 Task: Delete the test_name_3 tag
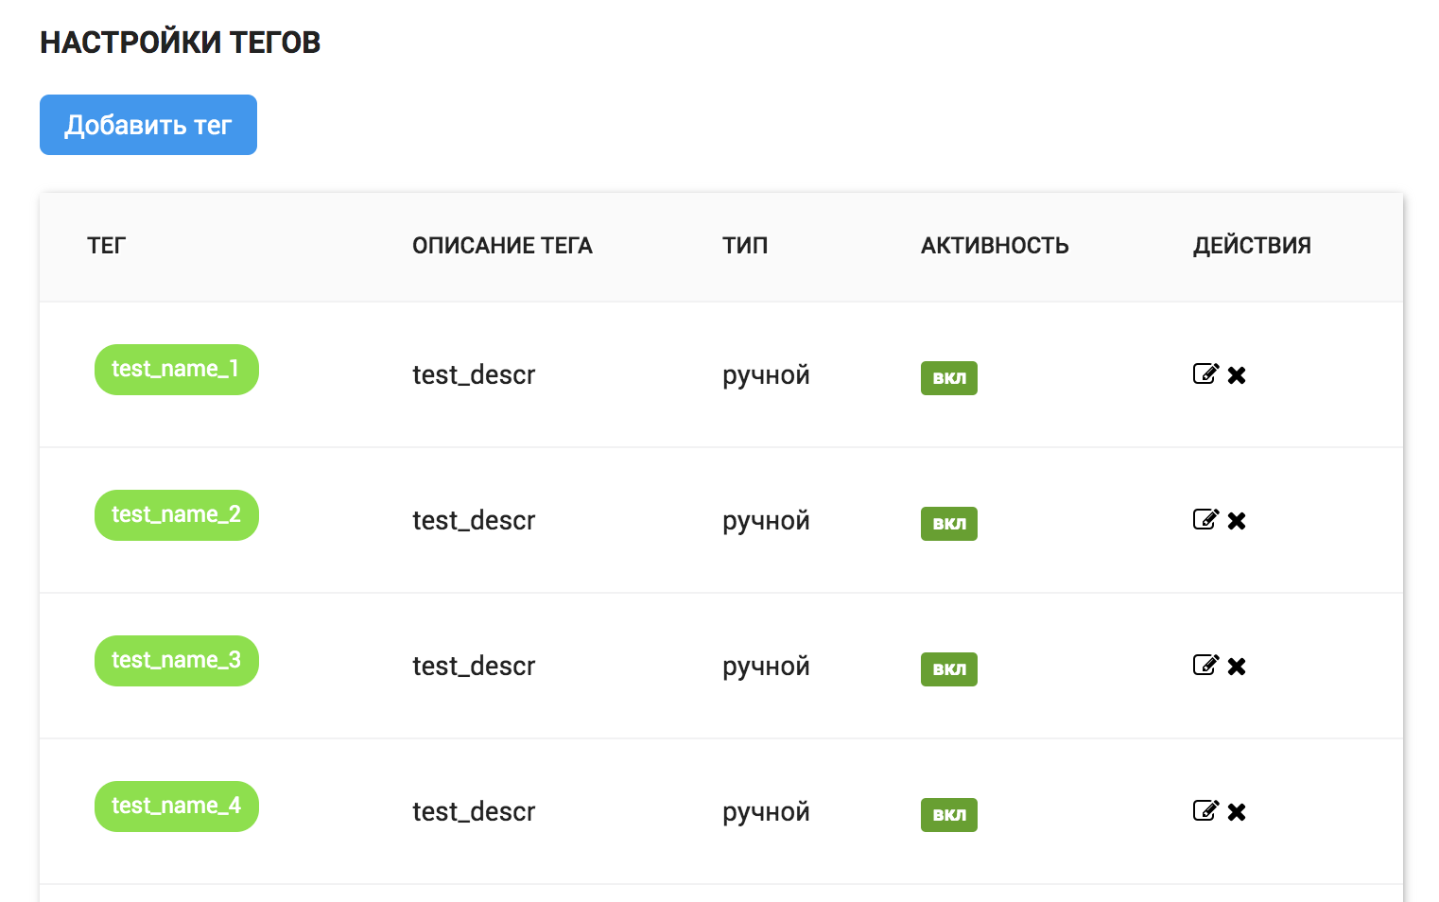click(x=1237, y=667)
